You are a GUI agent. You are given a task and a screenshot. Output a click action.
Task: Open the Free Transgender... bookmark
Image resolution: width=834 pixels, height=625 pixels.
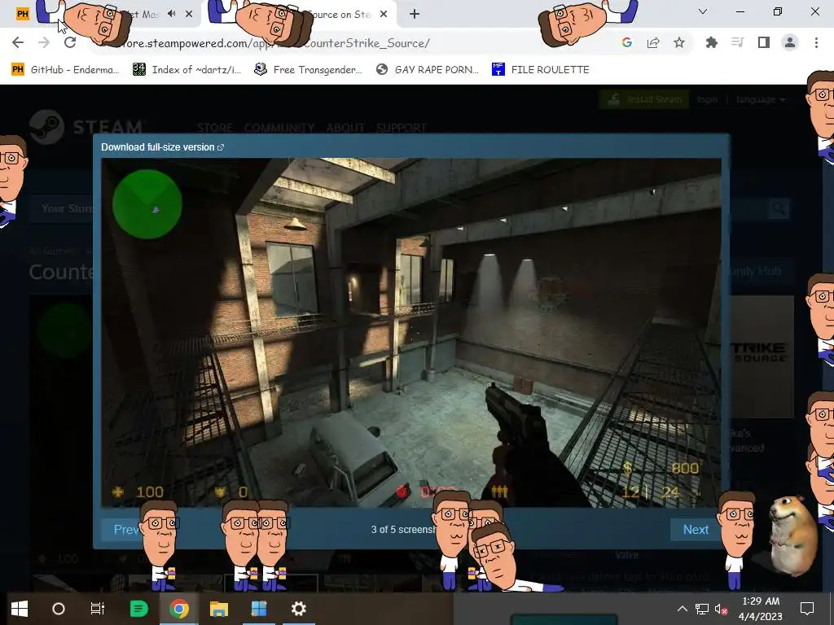308,70
